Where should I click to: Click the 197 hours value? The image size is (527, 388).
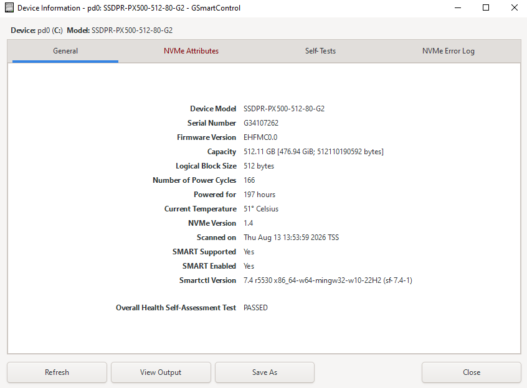coord(260,195)
